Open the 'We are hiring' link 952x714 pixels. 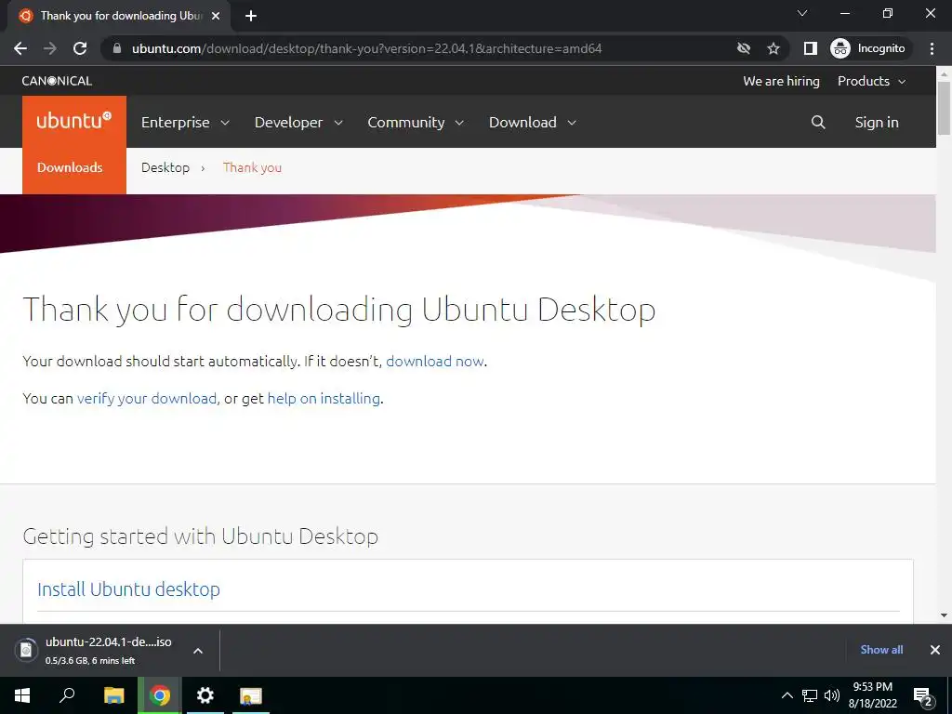[x=781, y=81]
